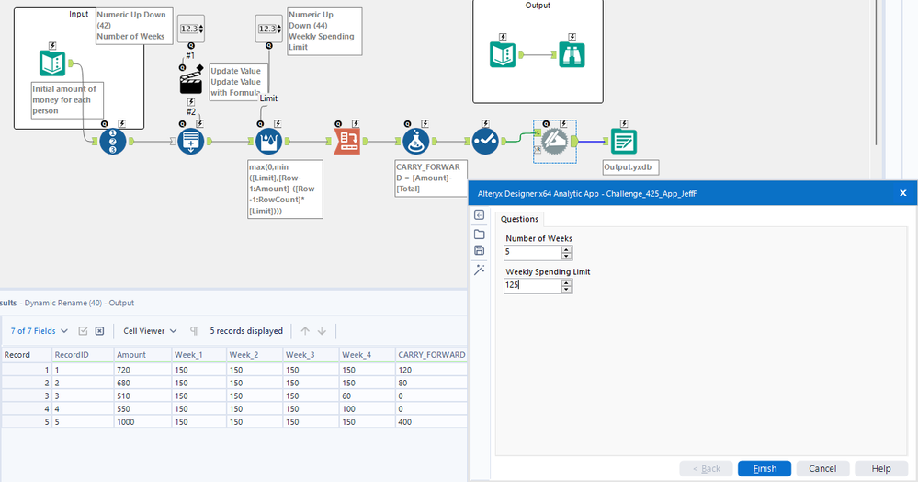Click the CARRY_FORWARD cell 80
918x482 pixels.
[432, 383]
